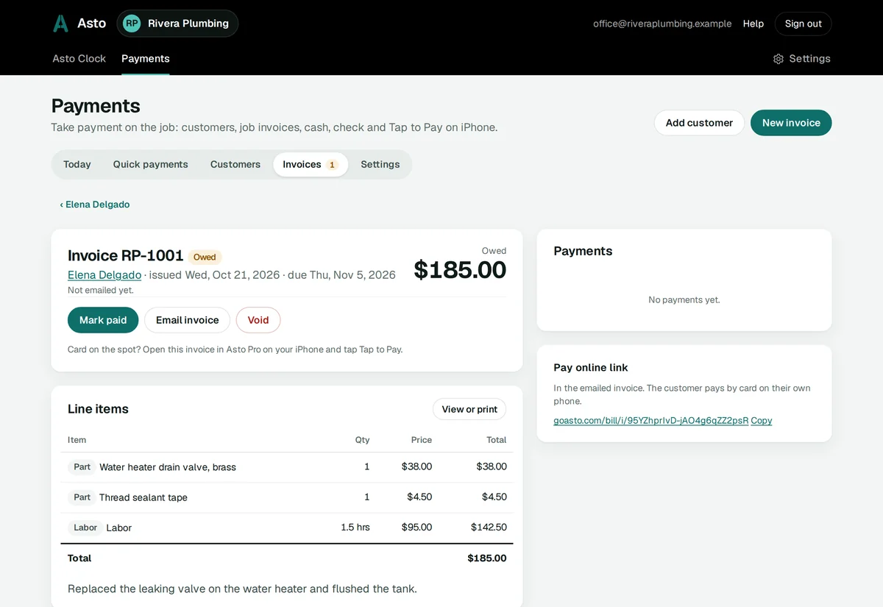
Task: Open the Payments settings tab
Action: [380, 164]
